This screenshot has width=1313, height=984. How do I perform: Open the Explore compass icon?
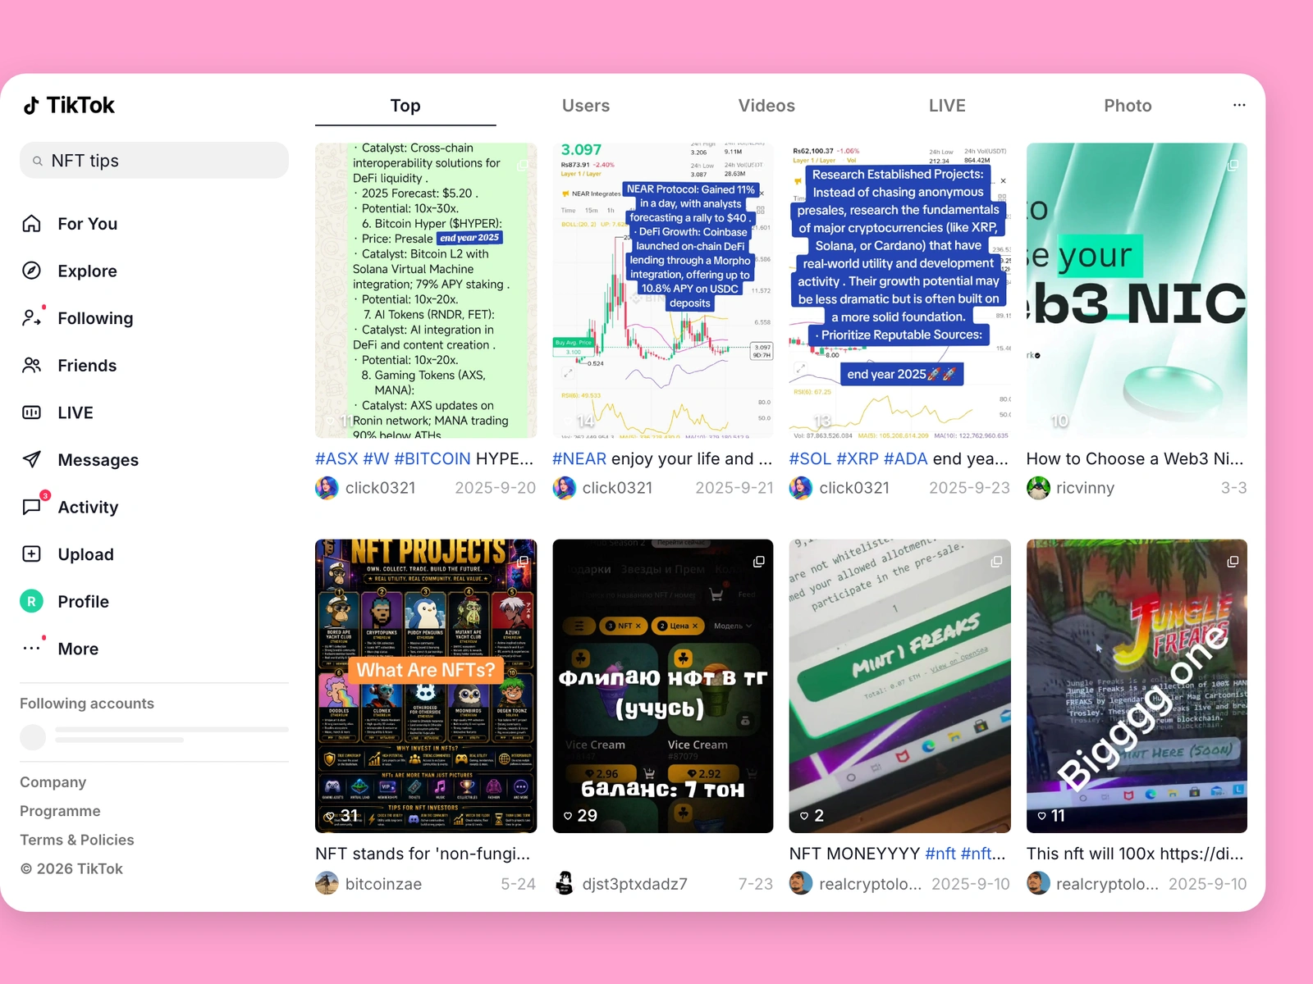coord(32,271)
